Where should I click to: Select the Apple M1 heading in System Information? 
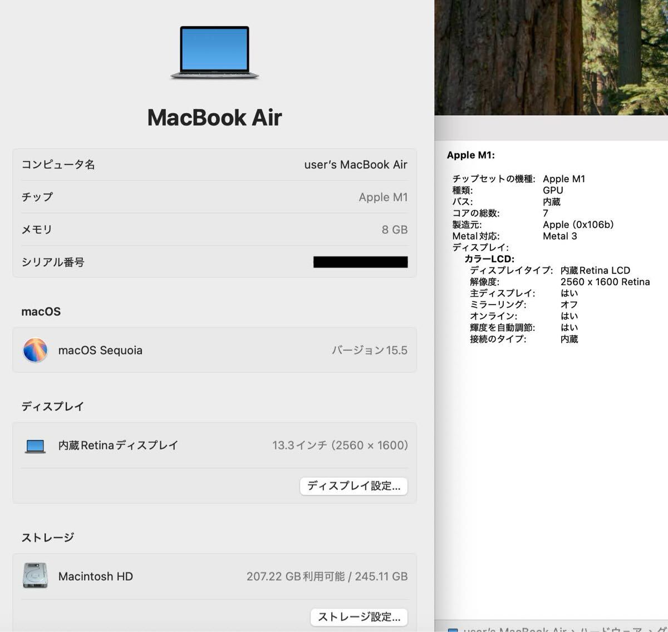471,155
